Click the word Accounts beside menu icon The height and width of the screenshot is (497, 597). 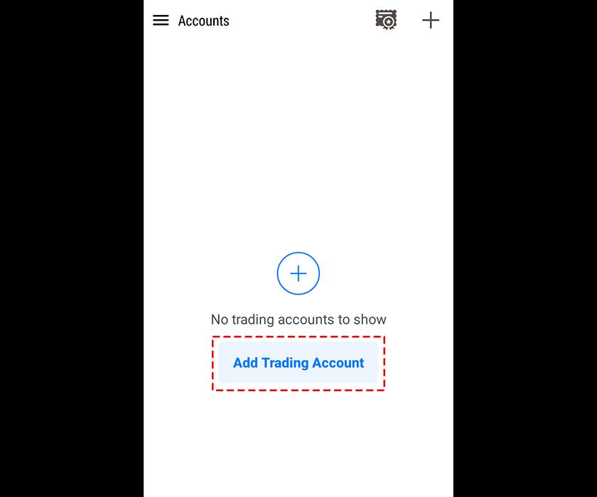[x=204, y=21]
